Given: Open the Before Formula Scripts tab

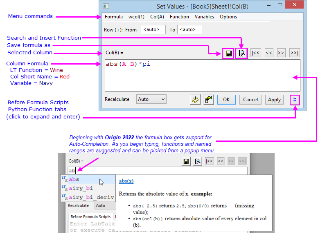Looking at the screenshot, I should tap(90, 216).
